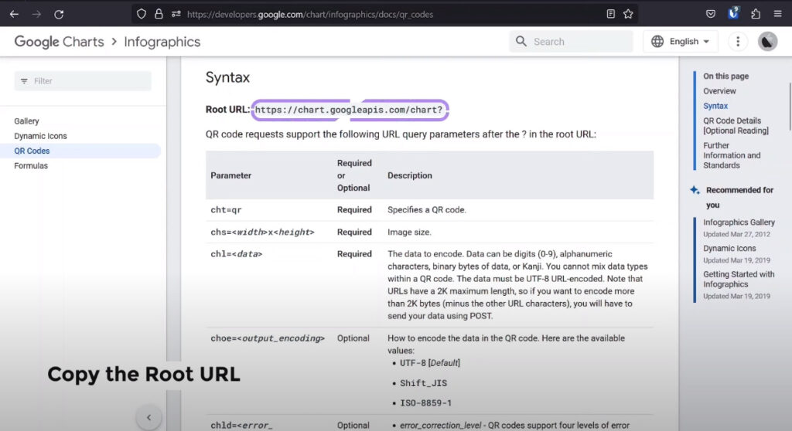Image resolution: width=792 pixels, height=431 pixels.
Task: Go back with the browser back arrow
Action: pyautogui.click(x=14, y=14)
